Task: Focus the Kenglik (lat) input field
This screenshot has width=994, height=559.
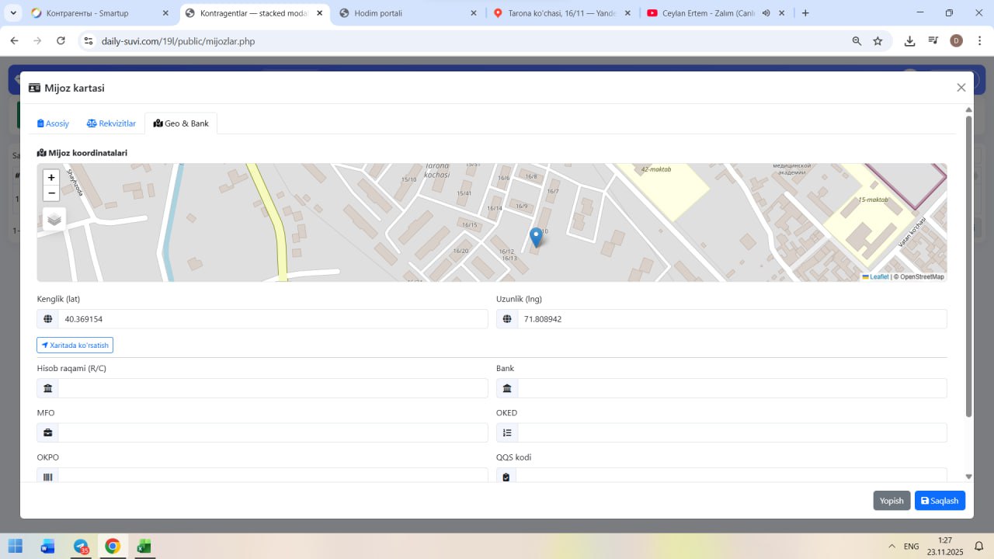Action: 272,319
